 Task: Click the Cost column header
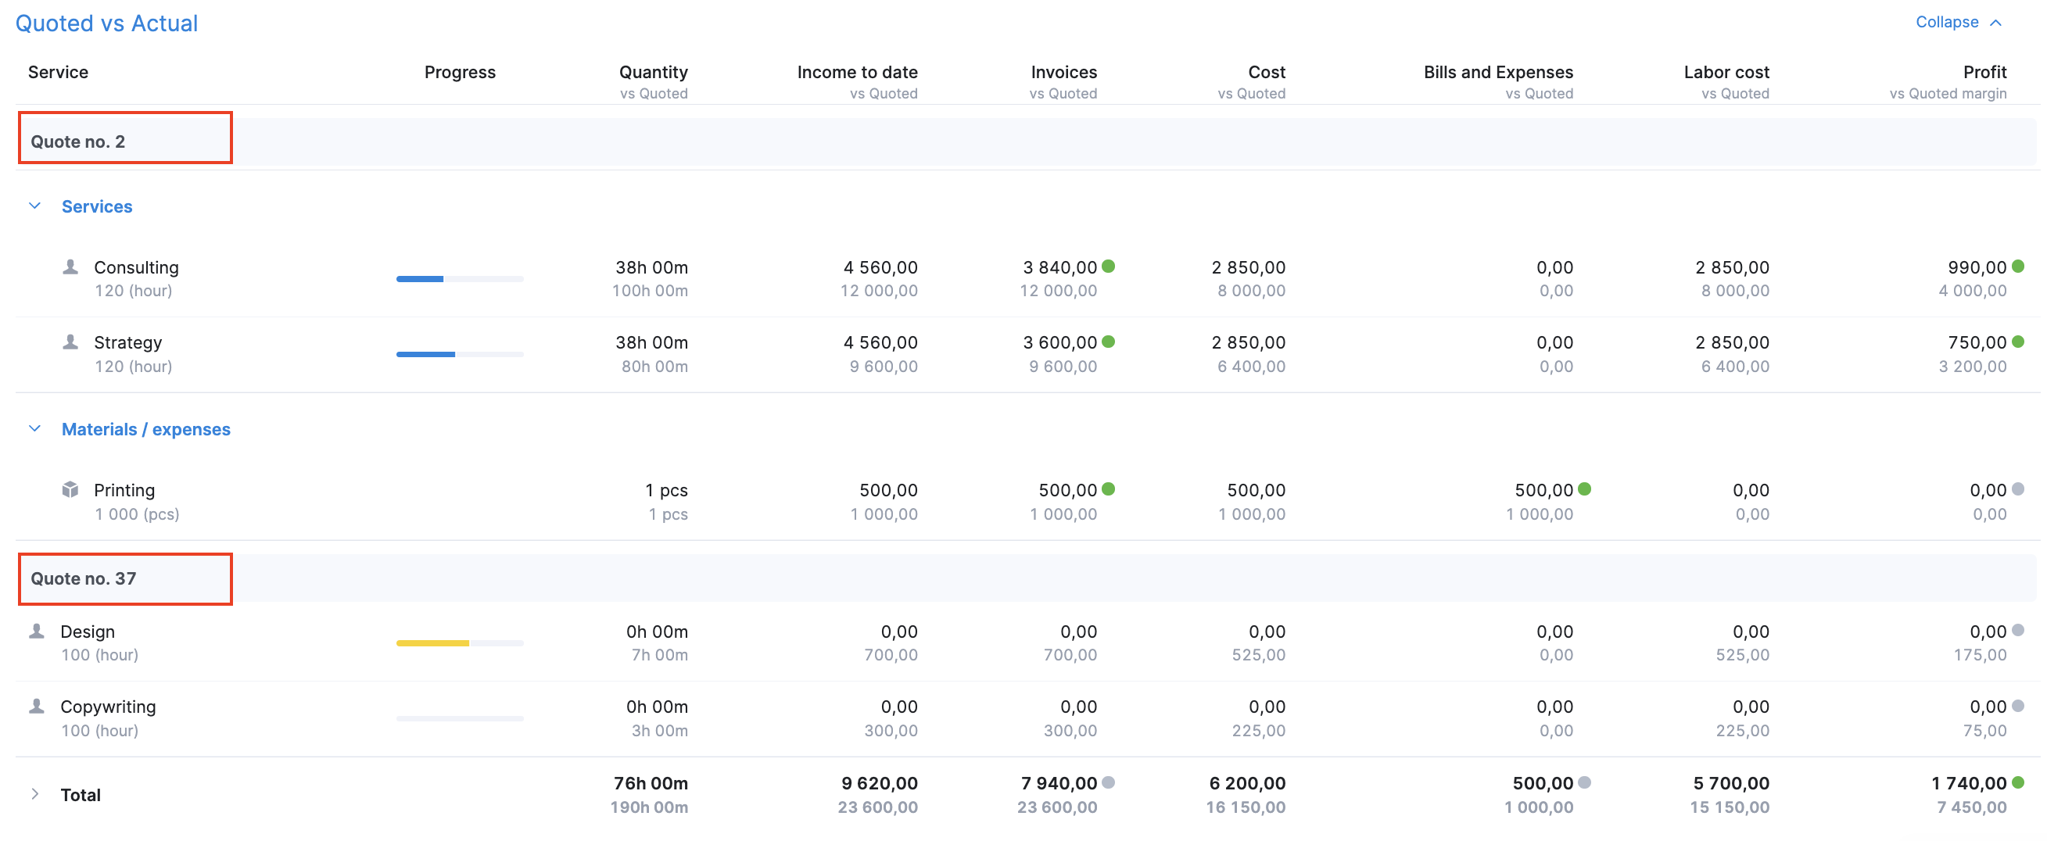tap(1266, 71)
